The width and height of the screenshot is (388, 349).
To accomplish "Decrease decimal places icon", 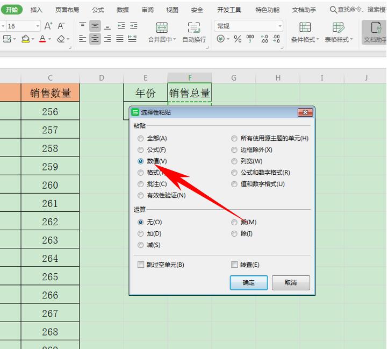I will tap(276, 39).
